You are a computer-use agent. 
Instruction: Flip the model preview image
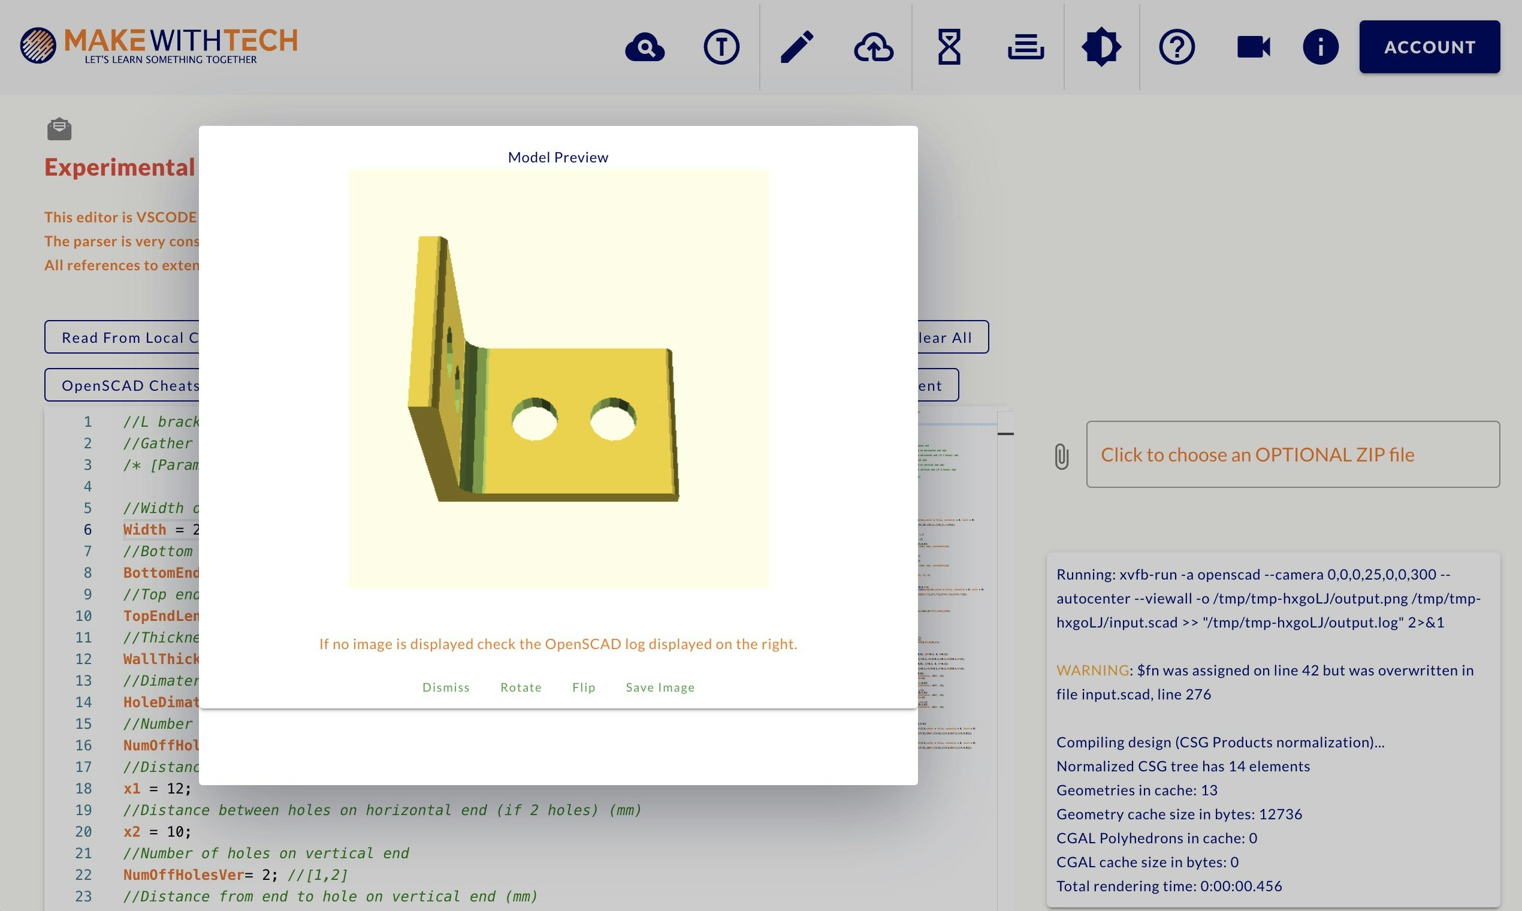tap(584, 687)
